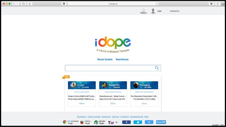The height and width of the screenshot is (127, 226).
Task: Click the Tor logo icon
Action: point(111,122)
